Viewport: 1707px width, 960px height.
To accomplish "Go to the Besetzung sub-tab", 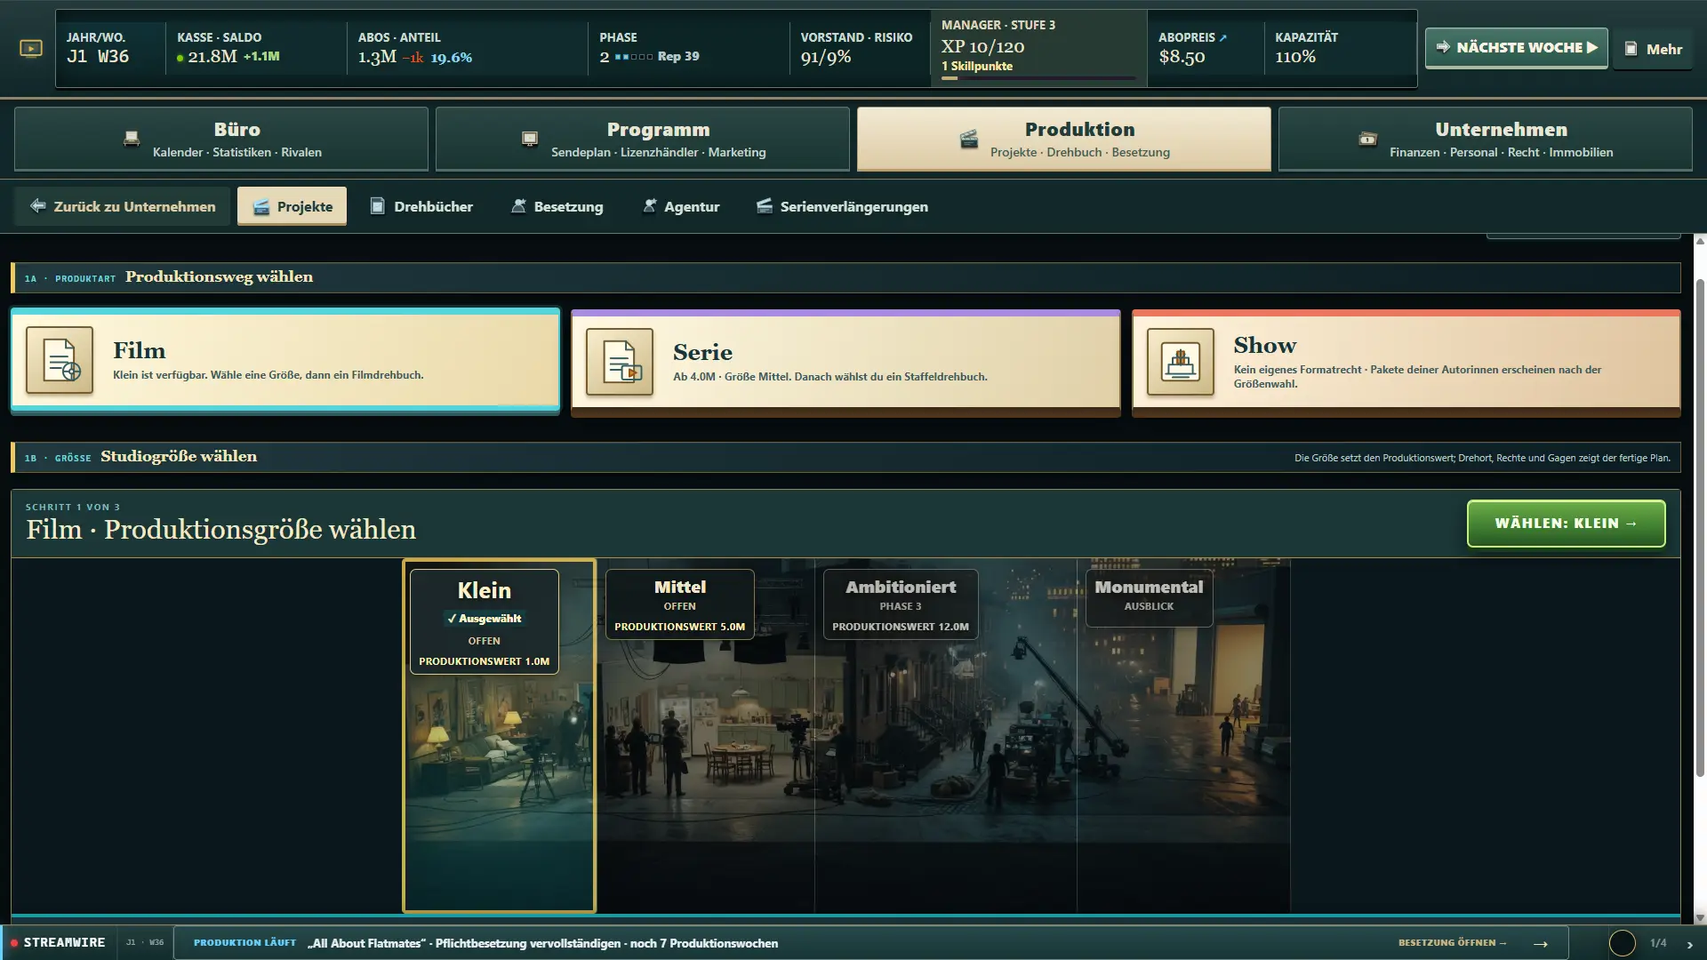I will click(x=557, y=206).
